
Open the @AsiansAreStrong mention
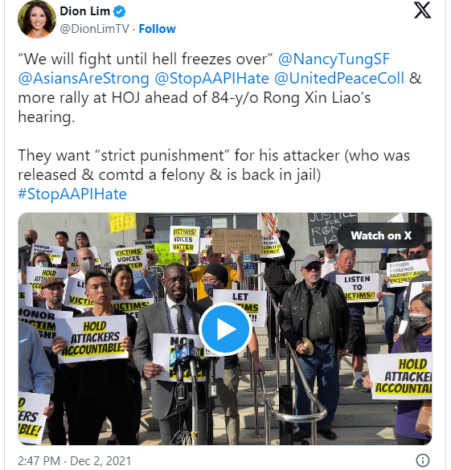(x=84, y=78)
